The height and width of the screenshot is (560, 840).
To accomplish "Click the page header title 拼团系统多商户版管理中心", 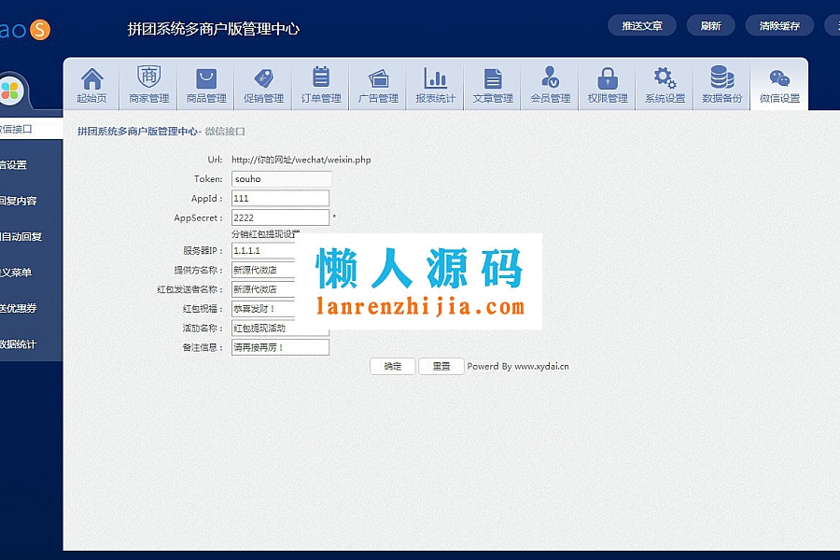I will [x=213, y=29].
